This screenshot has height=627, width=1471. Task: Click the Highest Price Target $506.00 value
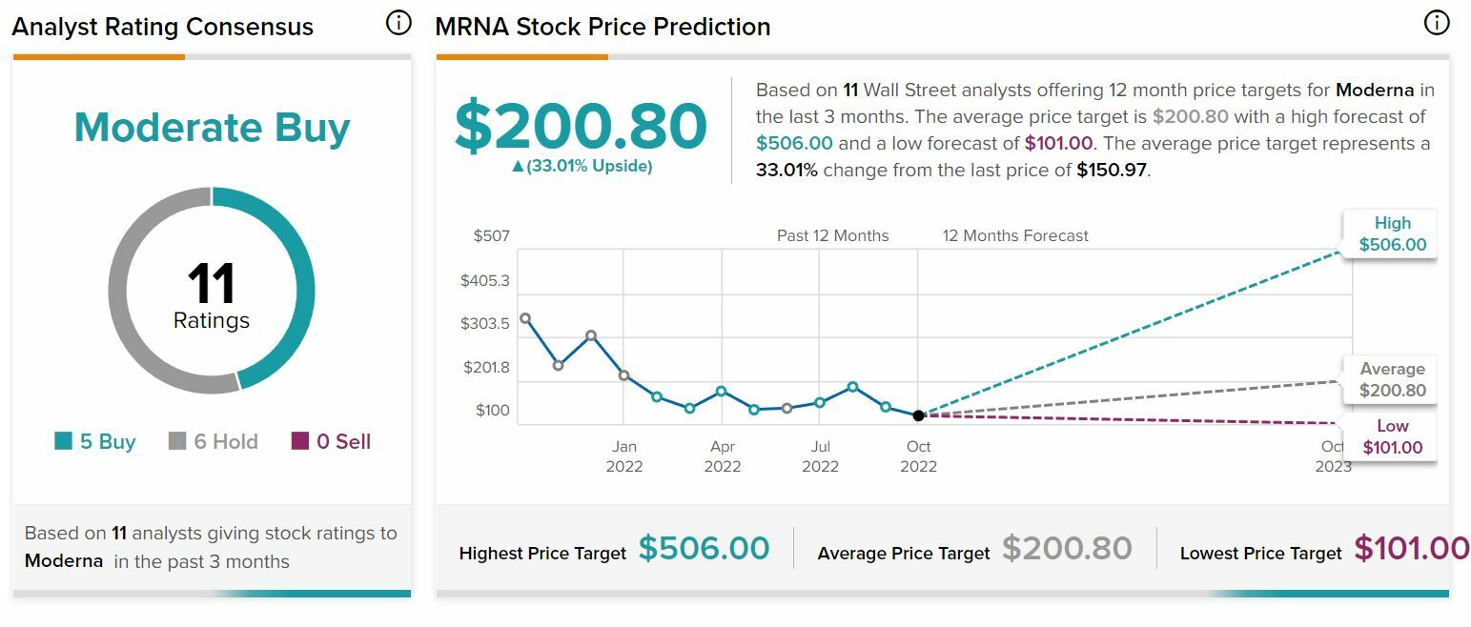pos(704,549)
